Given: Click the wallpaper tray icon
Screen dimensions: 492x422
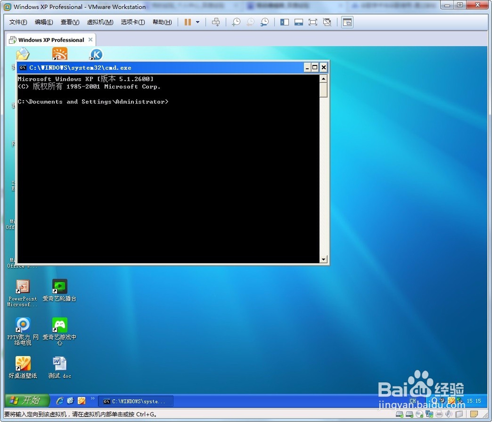Looking at the screenshot, I should [x=451, y=401].
